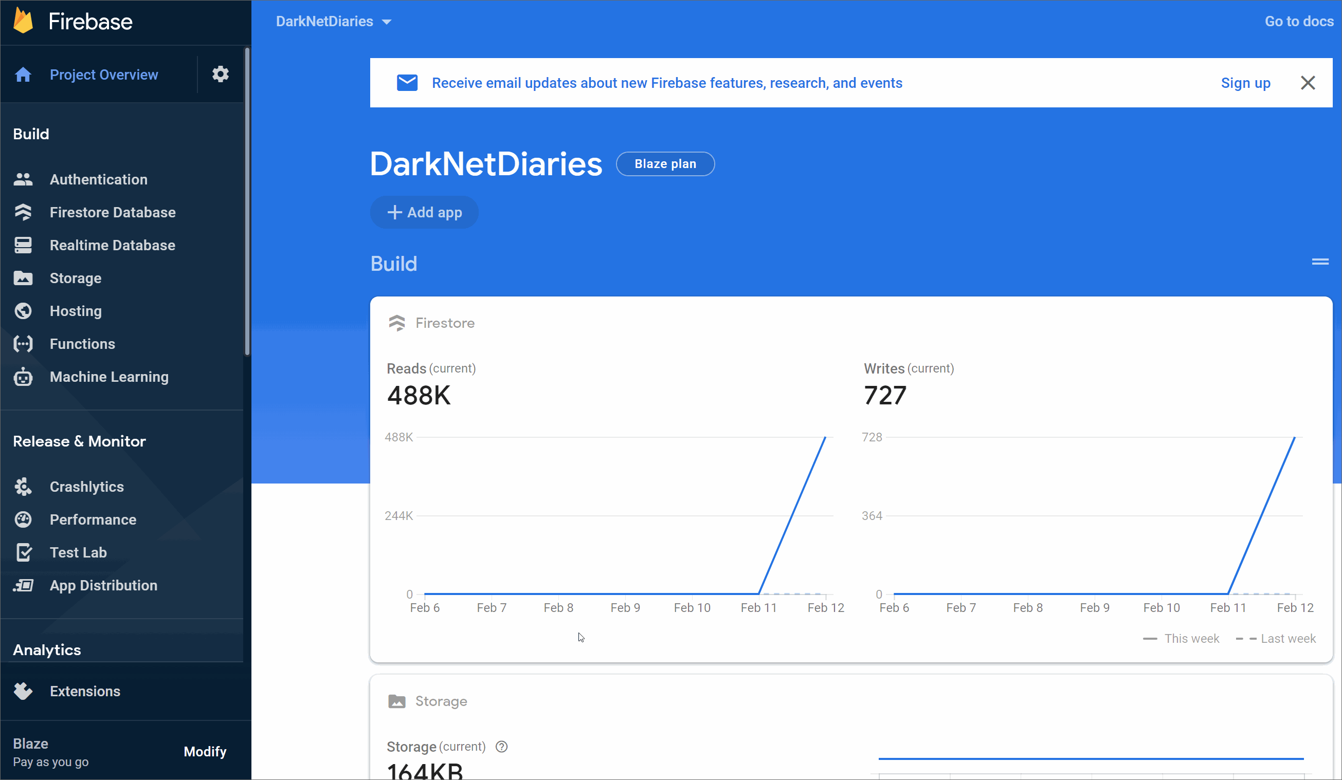Open the Crashlytics icon in the sidebar
The image size is (1342, 780).
click(23, 487)
